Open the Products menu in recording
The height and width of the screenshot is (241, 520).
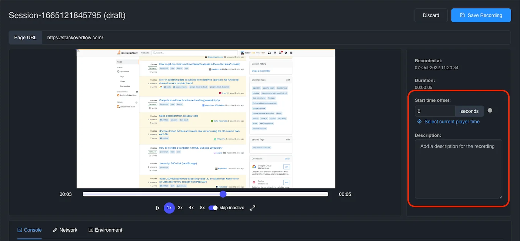145,53
